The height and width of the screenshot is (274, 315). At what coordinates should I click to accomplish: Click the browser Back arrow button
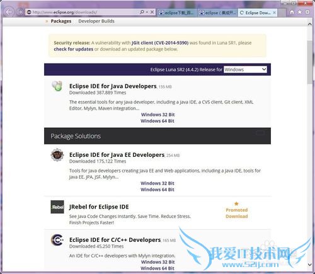coord(9,12)
